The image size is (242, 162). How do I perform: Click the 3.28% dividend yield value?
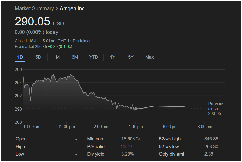point(128,154)
